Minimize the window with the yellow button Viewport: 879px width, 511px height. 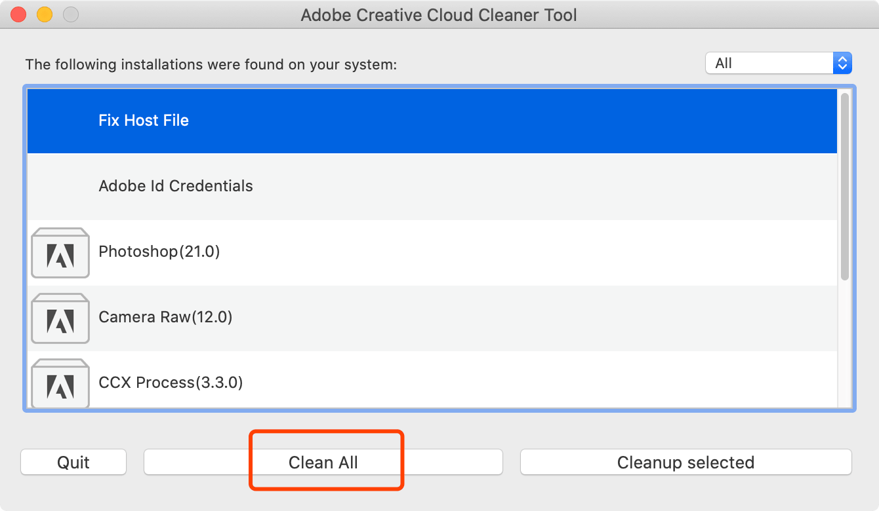pyautogui.click(x=45, y=14)
